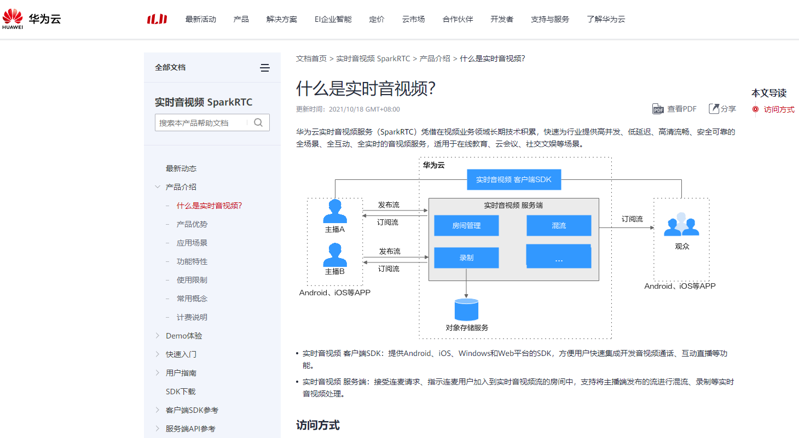This screenshot has height=438, width=799.
Task: Click the 实时音视频 SparkRTC sidebar title
Action: (204, 102)
